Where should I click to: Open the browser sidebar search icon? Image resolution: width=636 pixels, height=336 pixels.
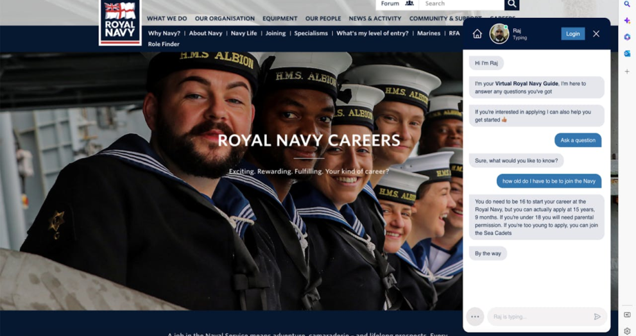pos(627,4)
